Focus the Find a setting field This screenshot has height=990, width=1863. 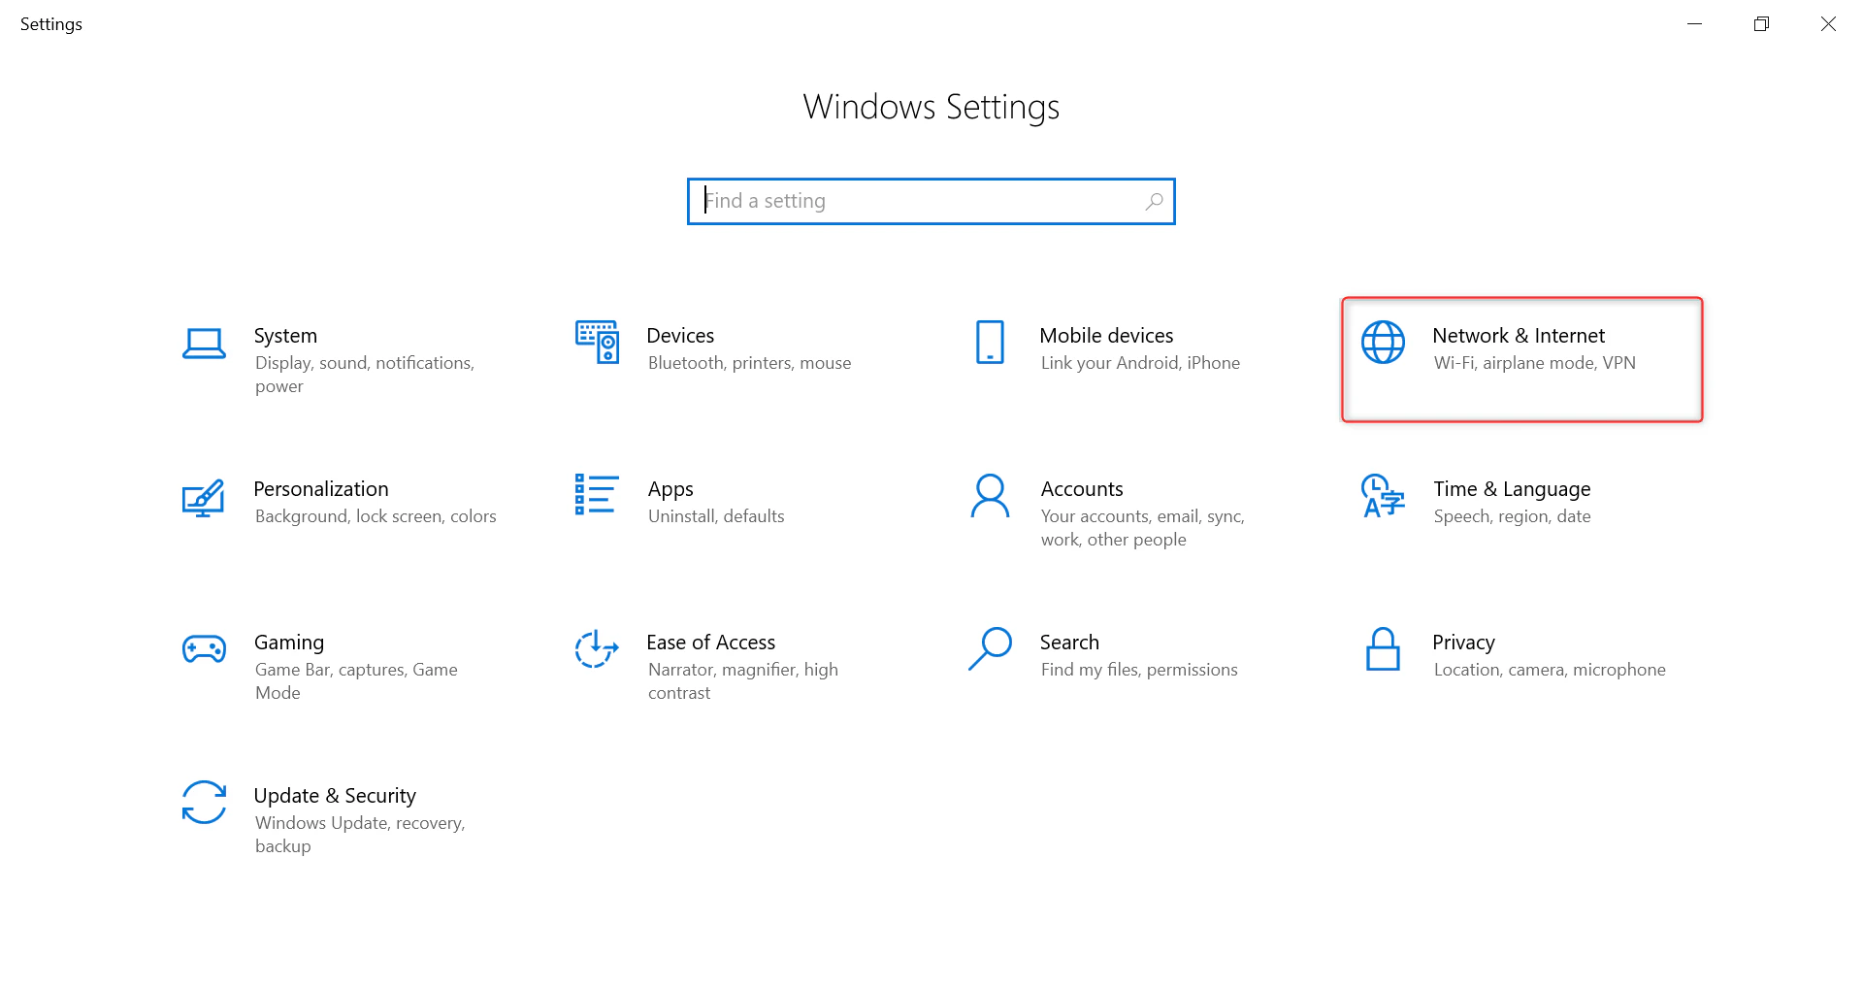pos(931,201)
